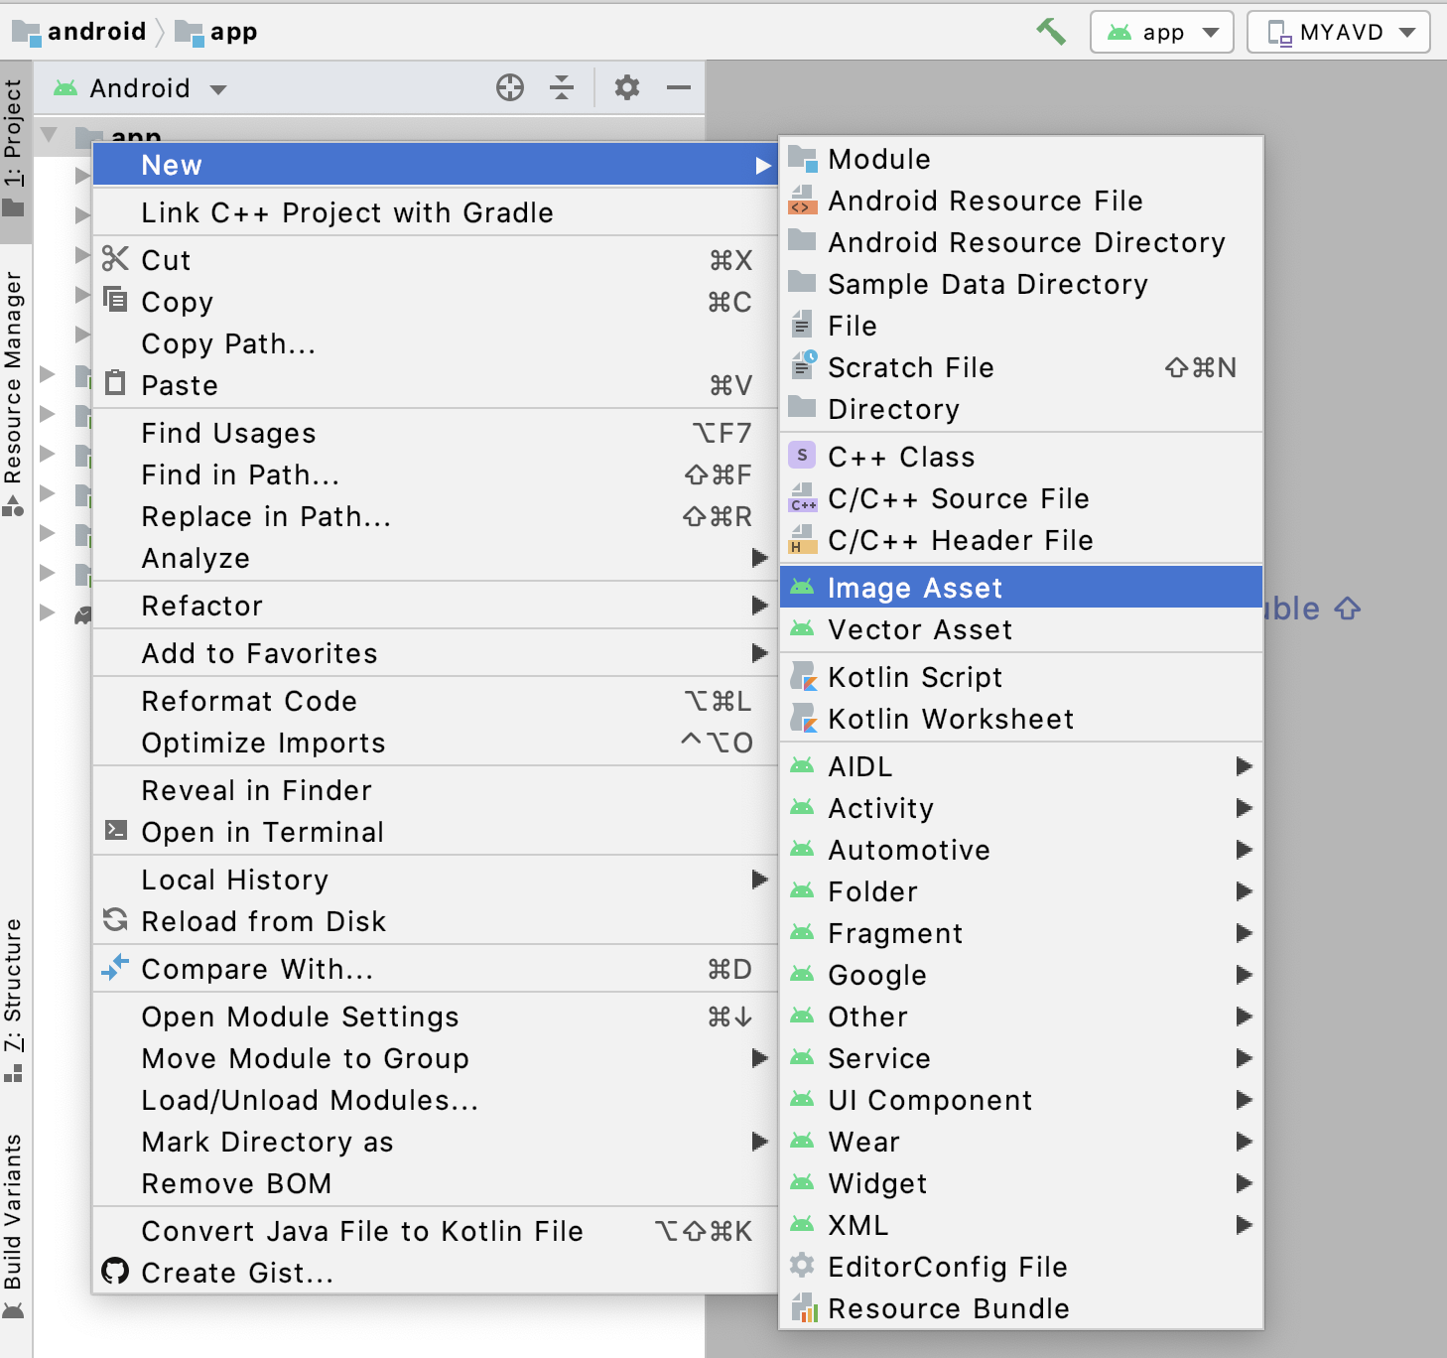1447x1358 pixels.
Task: Expand the Widget submenu arrow
Action: click(x=1244, y=1183)
